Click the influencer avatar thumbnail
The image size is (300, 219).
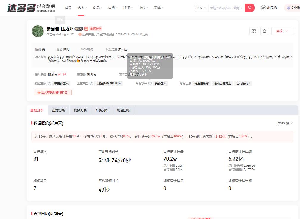[x=38, y=31]
